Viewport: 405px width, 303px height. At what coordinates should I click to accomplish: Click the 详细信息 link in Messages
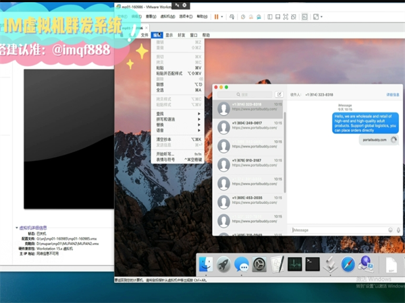click(x=392, y=95)
